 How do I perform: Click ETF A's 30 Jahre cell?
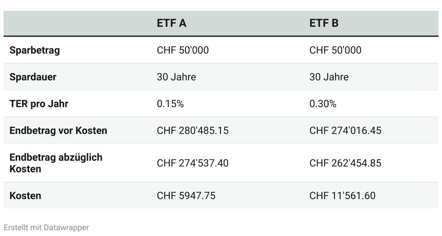pyautogui.click(x=176, y=77)
